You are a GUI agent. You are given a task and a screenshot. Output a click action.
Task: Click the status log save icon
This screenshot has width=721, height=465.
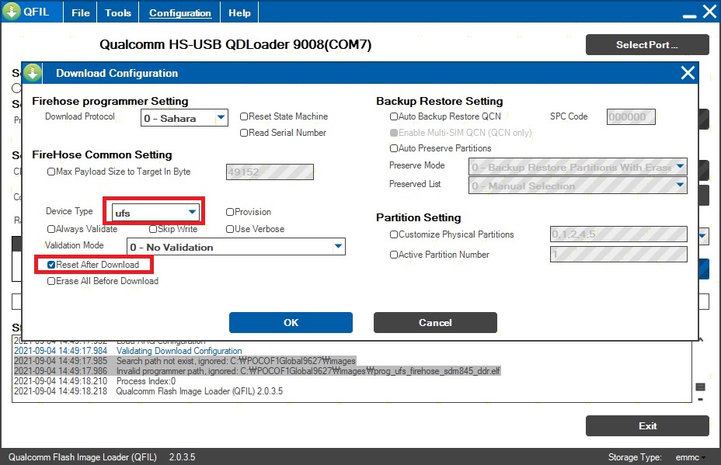click(x=700, y=387)
